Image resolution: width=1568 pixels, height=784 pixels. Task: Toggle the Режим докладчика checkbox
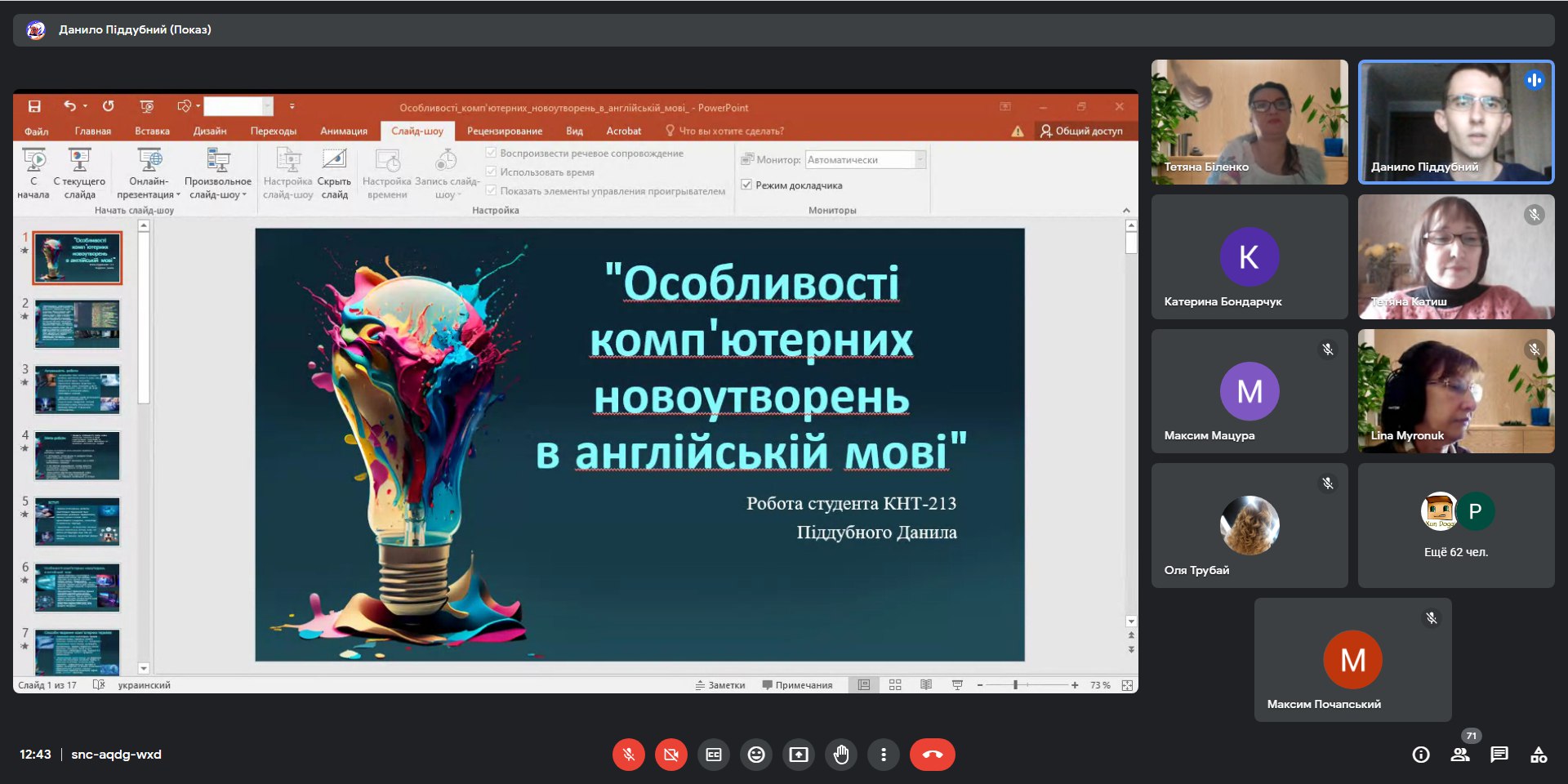[x=746, y=185]
